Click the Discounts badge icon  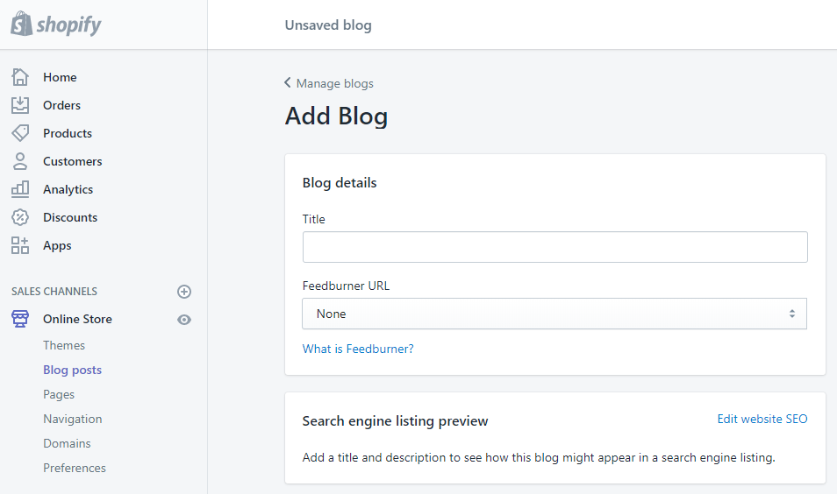20,217
